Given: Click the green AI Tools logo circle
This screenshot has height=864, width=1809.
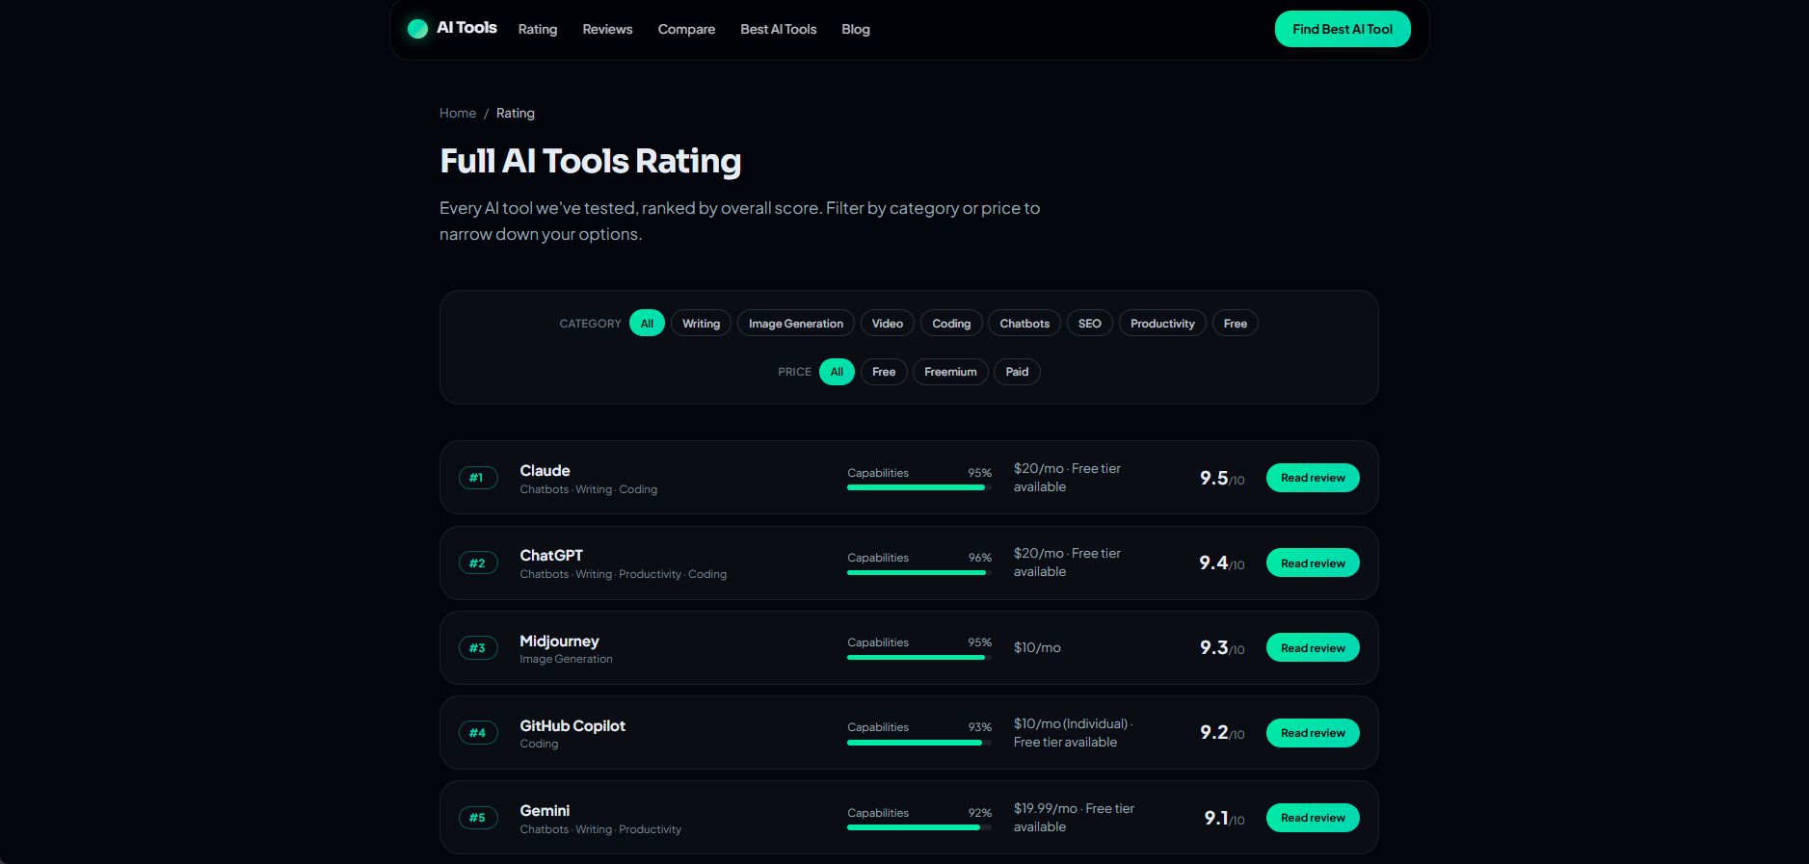Looking at the screenshot, I should tap(417, 29).
